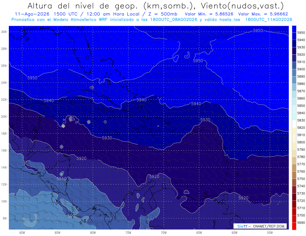Click the 5930 contour label near 65W

tap(205, 120)
